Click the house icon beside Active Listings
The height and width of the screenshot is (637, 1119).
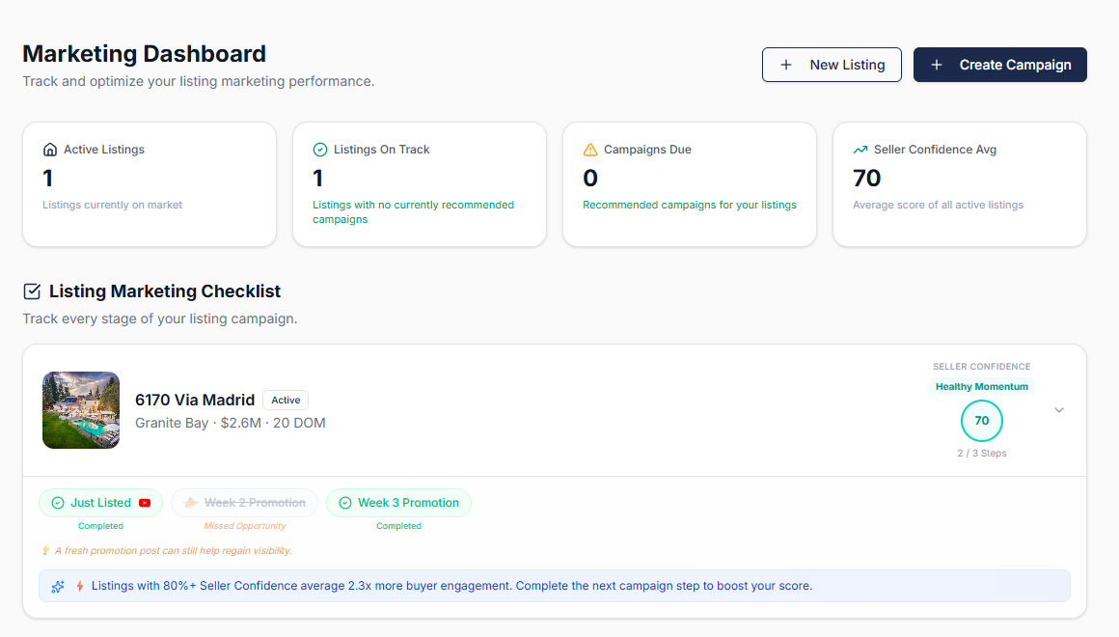point(50,150)
